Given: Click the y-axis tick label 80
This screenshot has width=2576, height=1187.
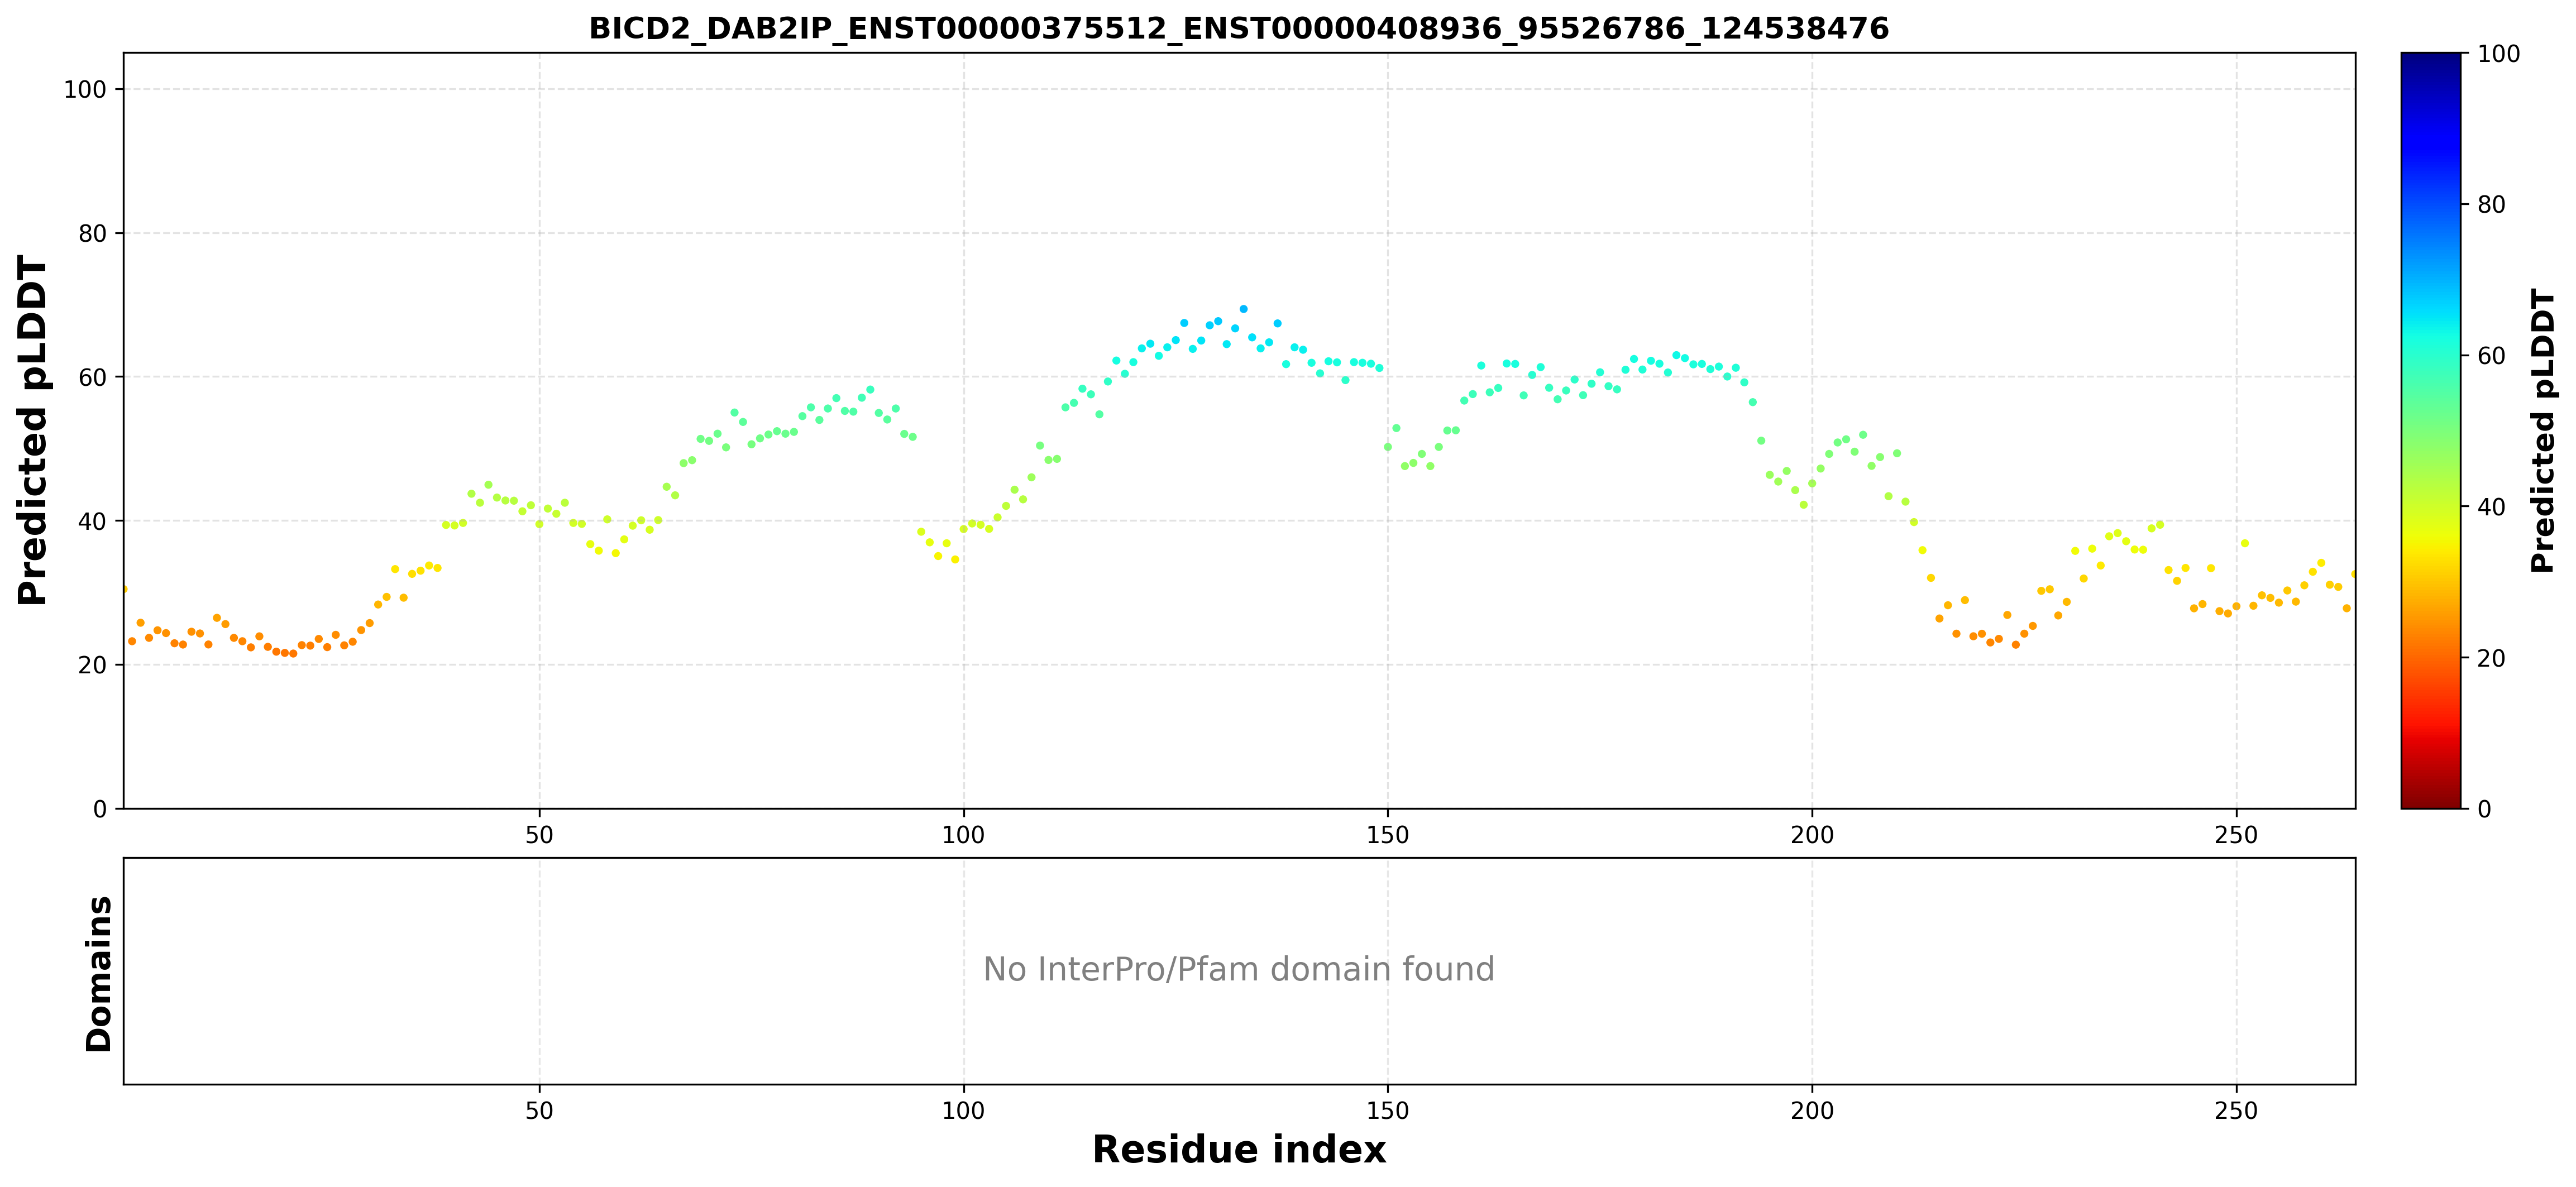Looking at the screenshot, I should (92, 233).
